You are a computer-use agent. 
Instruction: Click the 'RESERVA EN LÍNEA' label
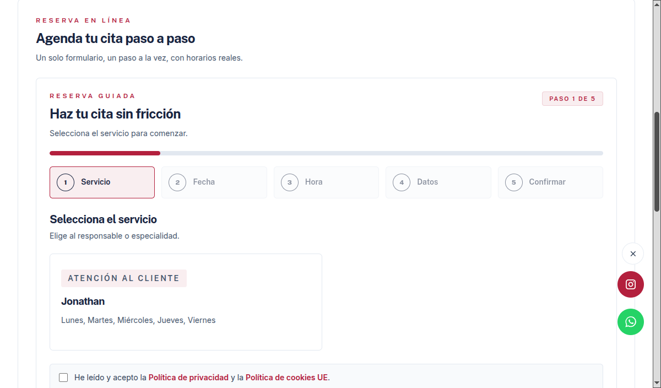(x=83, y=20)
